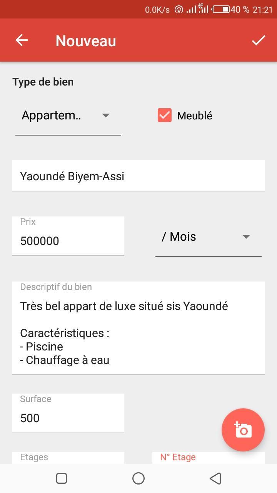Uncheck the Meublé checkbox

point(165,116)
